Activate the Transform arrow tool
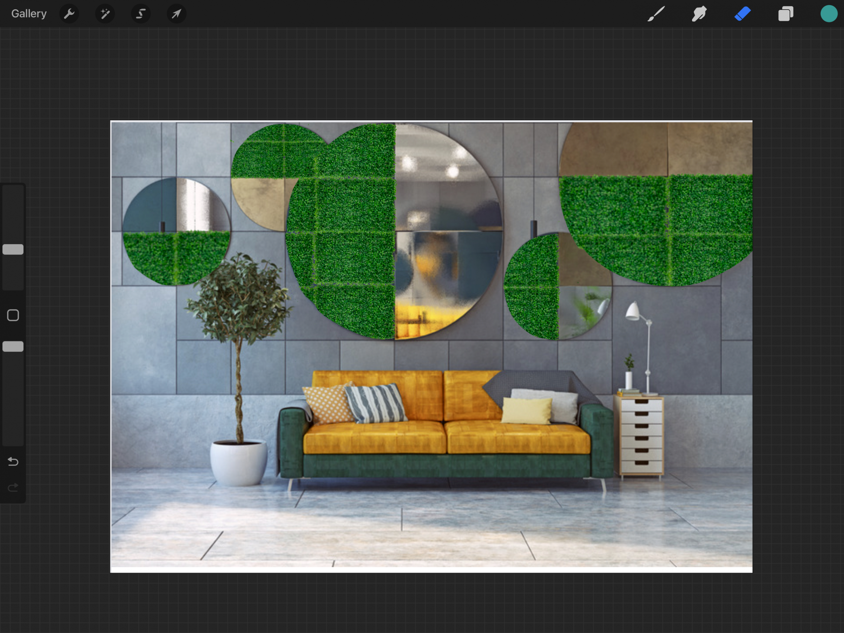Viewport: 844px width, 633px height. point(176,14)
